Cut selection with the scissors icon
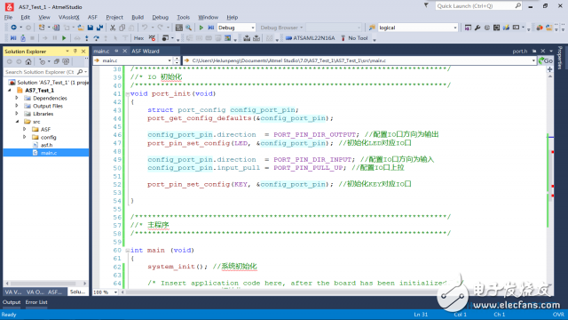 pyautogui.click(x=113, y=28)
